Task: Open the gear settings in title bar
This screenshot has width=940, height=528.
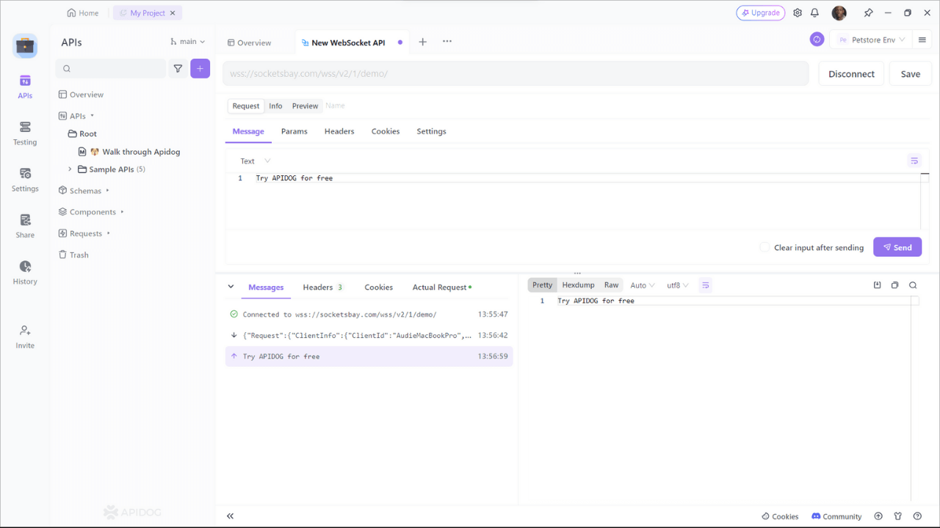Action: click(x=798, y=13)
